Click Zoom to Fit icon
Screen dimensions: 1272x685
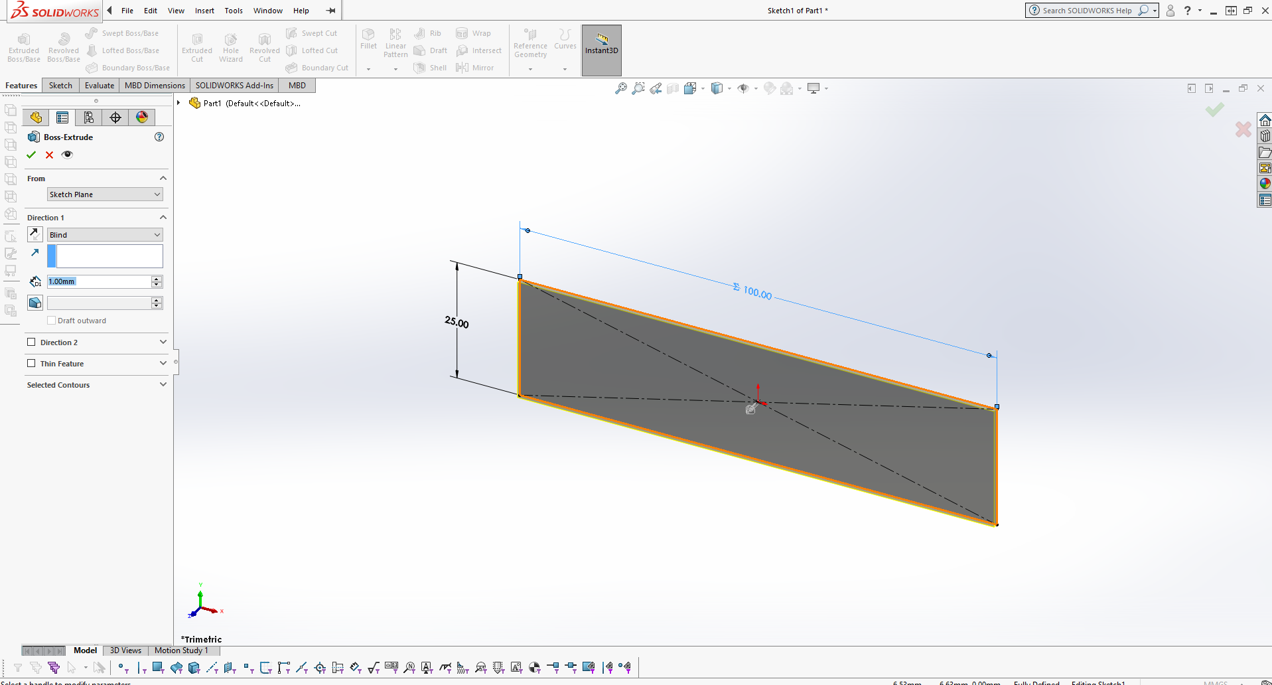(621, 88)
